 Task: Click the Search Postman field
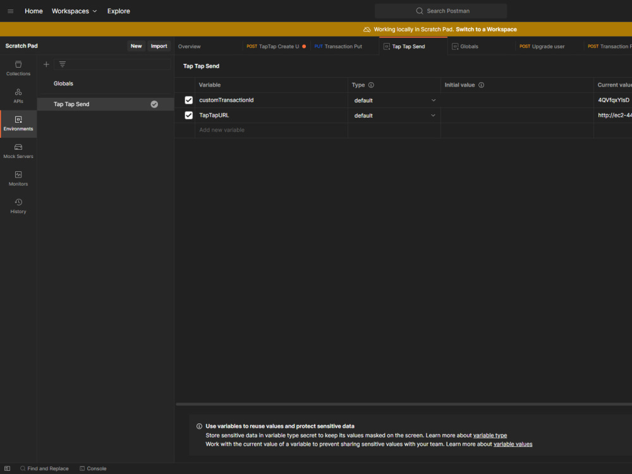[x=441, y=11]
